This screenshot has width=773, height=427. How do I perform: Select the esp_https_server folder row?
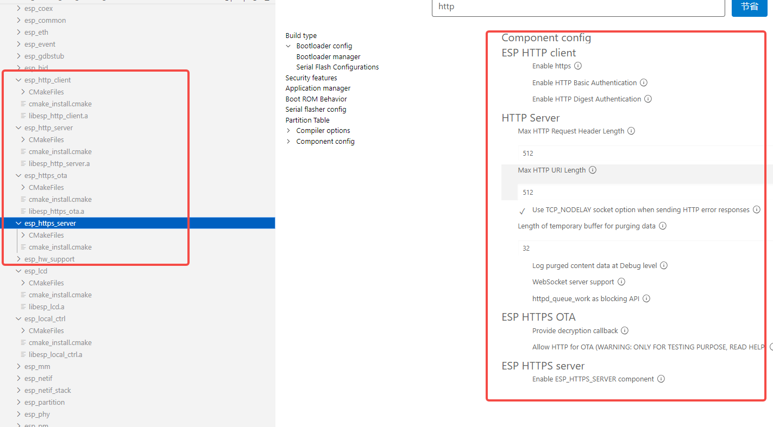137,223
